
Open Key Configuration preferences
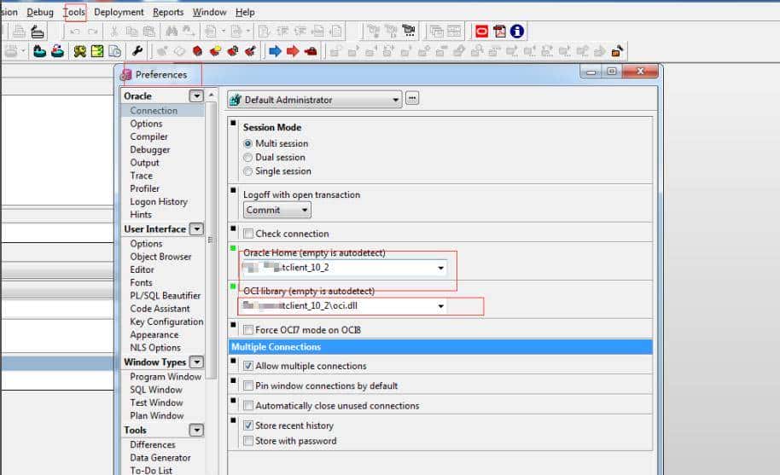pos(166,322)
